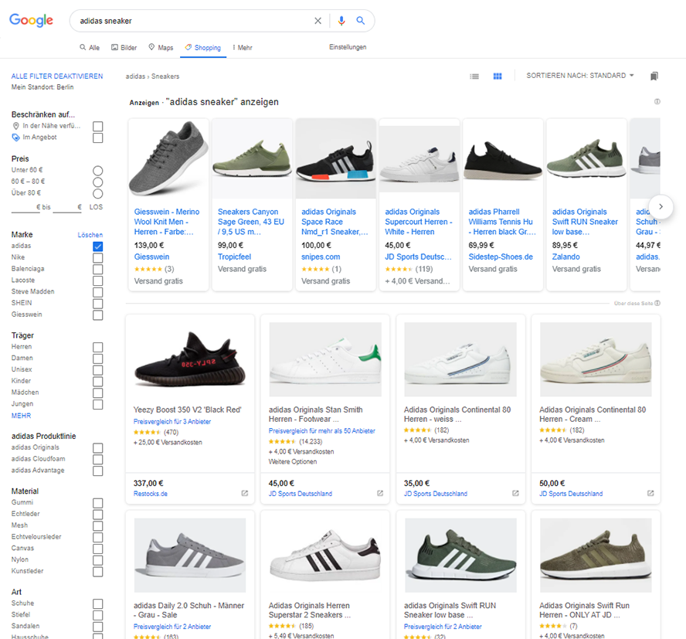Click the price tag icon next to 'Im Angebot'

click(15, 138)
